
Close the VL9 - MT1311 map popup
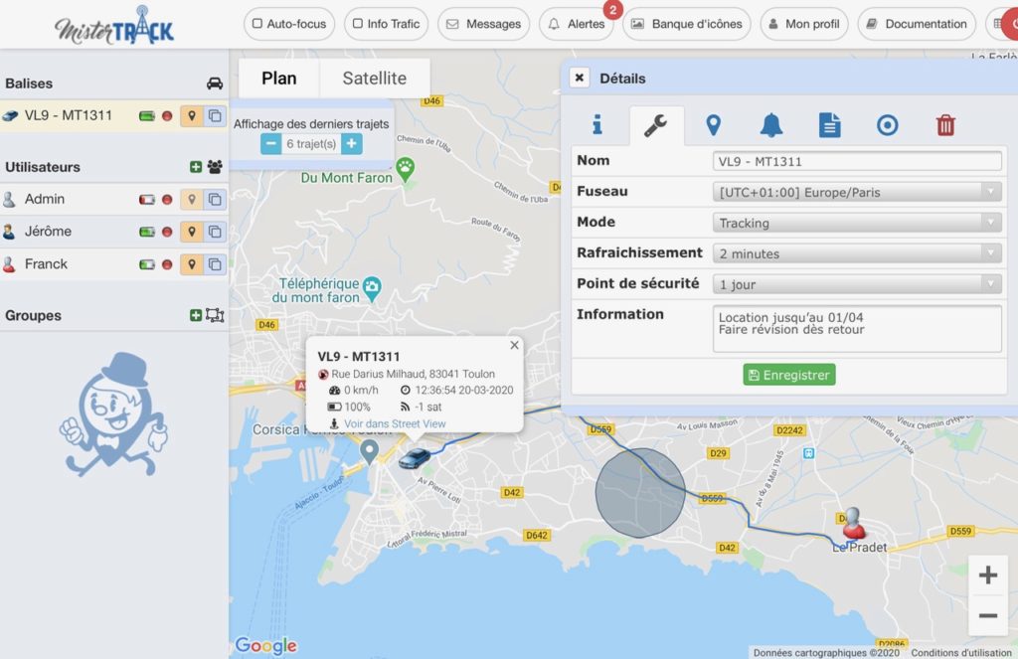point(514,346)
